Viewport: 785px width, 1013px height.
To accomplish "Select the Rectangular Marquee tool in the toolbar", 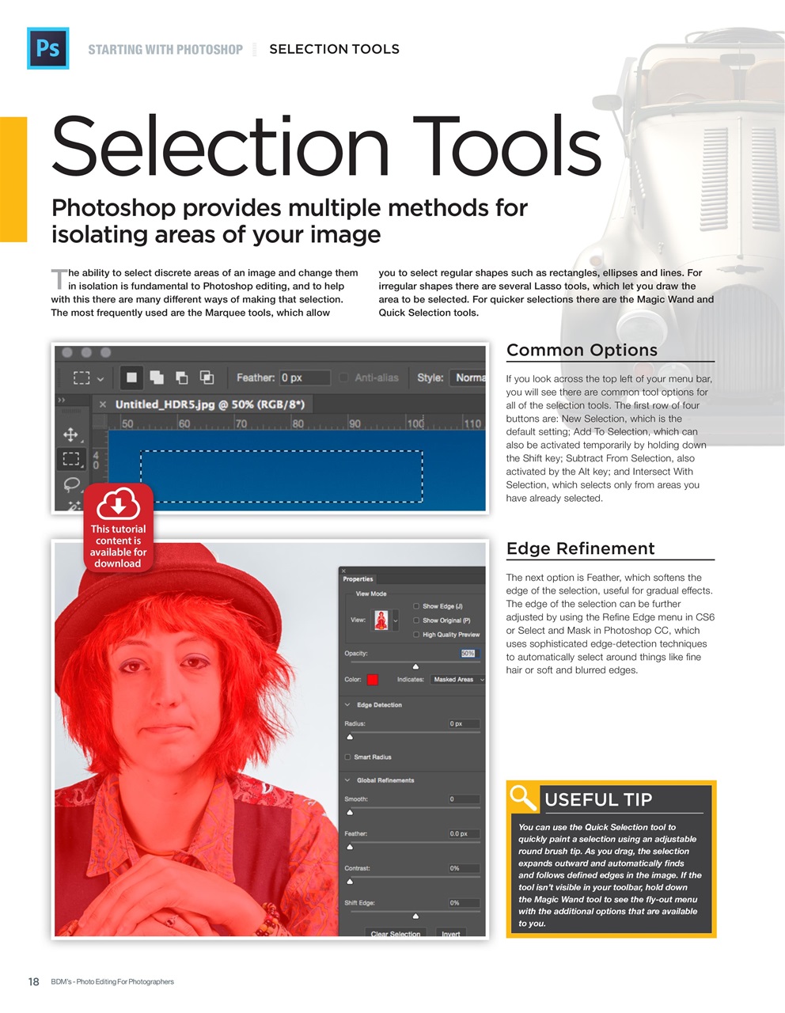I will tap(72, 458).
